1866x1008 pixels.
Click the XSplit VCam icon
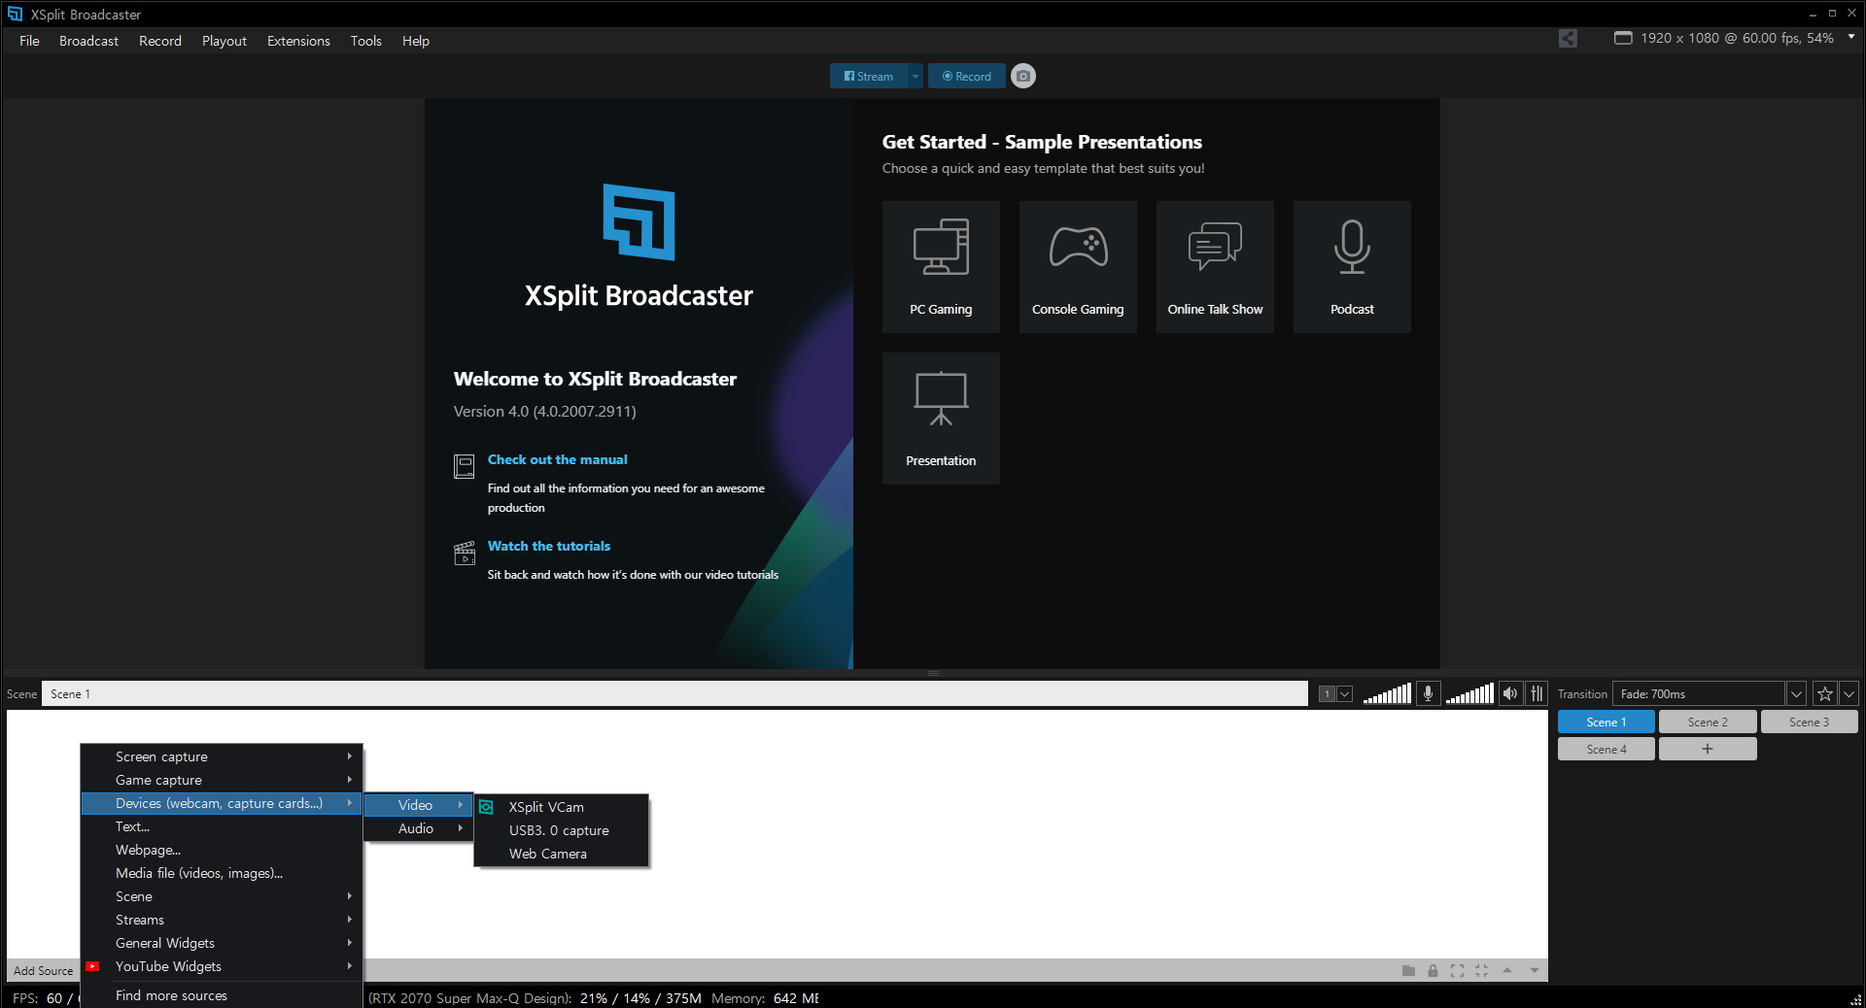tap(487, 807)
